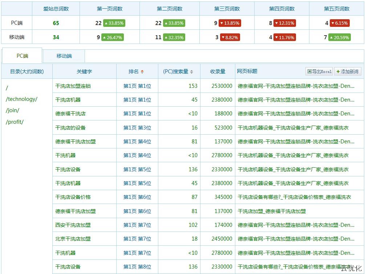Image resolution: width=365 pixels, height=274 pixels.
Task: Click the 收录量 column header
Action: pyautogui.click(x=218, y=71)
